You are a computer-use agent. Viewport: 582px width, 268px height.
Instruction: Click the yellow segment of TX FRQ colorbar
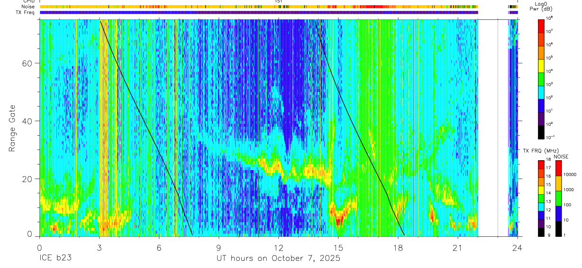[541, 190]
